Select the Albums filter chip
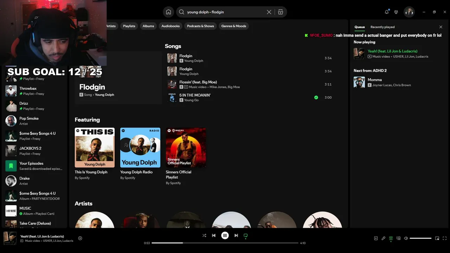Screen dimensions: 450x253 148,26
